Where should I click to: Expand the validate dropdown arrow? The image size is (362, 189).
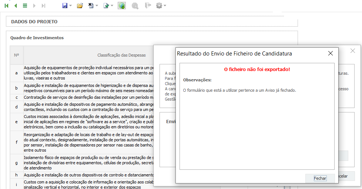[x=112, y=6]
